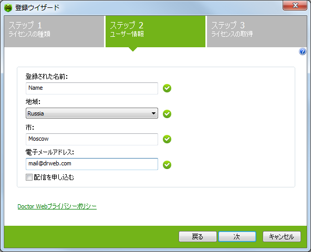Open the Russia region dropdown arrow
The height and width of the screenshot is (252, 311).
153,113
